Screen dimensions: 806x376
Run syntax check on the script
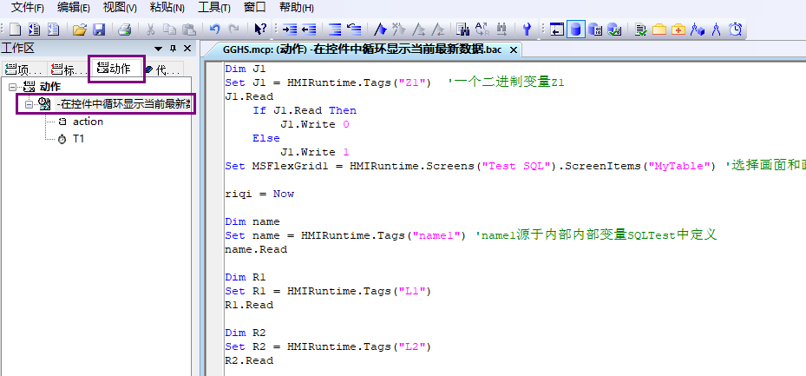pyautogui.click(x=640, y=30)
